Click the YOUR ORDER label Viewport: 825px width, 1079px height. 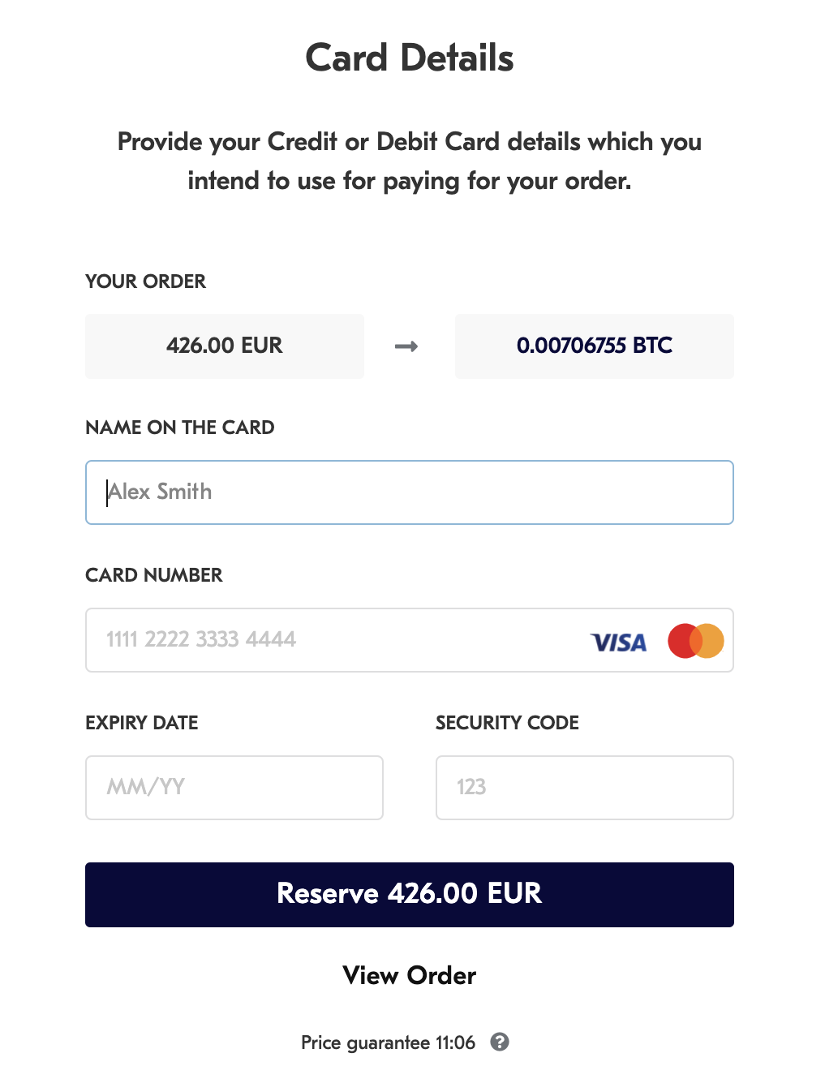pyautogui.click(x=146, y=282)
